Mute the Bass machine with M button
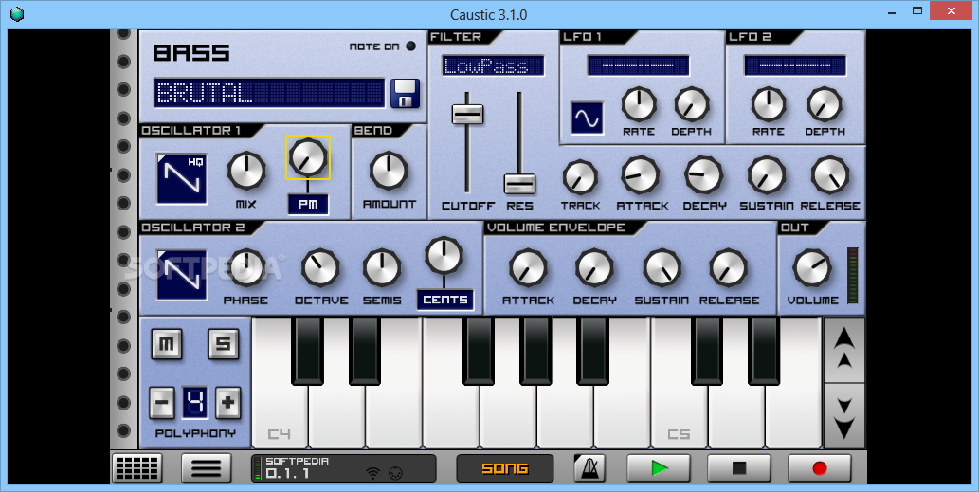979x492 pixels. (167, 344)
